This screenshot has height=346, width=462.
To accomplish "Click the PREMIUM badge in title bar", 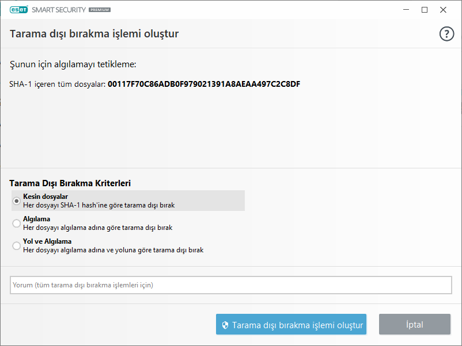I will point(100,10).
